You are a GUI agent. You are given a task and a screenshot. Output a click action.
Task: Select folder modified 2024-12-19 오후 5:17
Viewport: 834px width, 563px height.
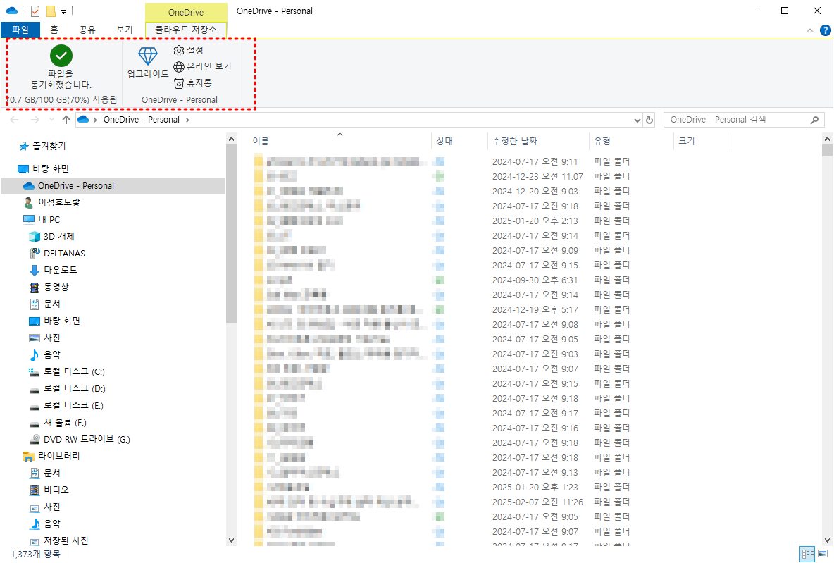tap(442, 310)
